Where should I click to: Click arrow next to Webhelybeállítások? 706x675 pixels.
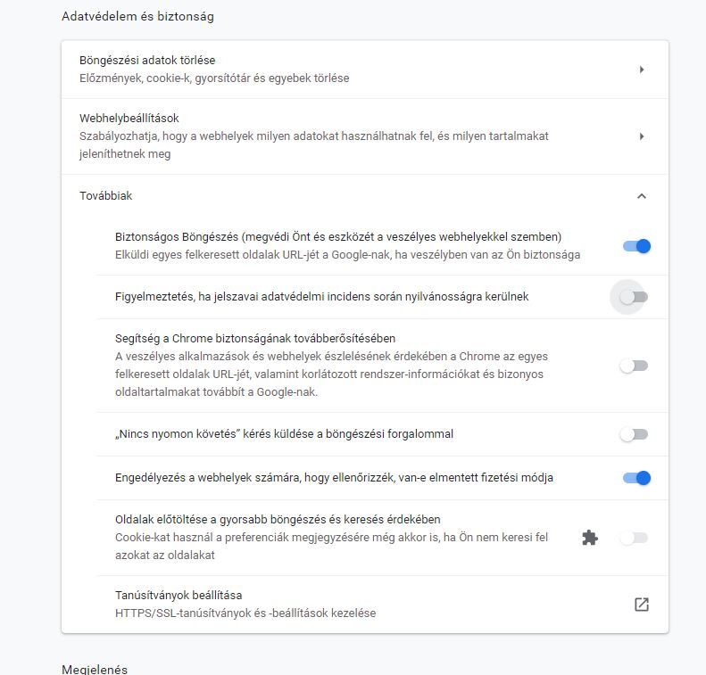(642, 136)
